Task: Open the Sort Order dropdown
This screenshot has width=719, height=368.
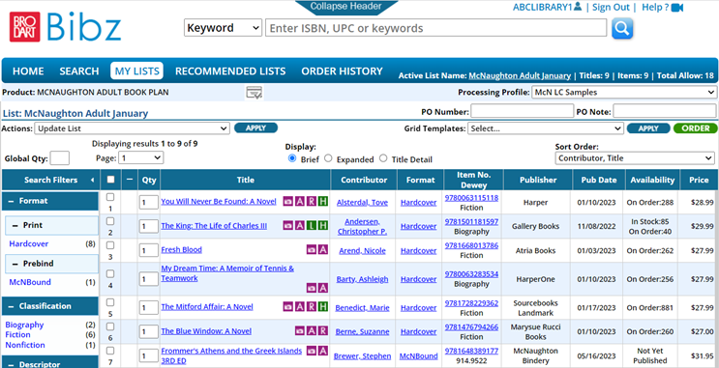Action: [635, 158]
